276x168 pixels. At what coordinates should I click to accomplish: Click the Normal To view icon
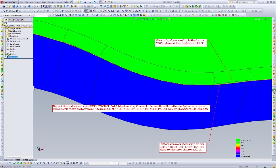[87, 15]
